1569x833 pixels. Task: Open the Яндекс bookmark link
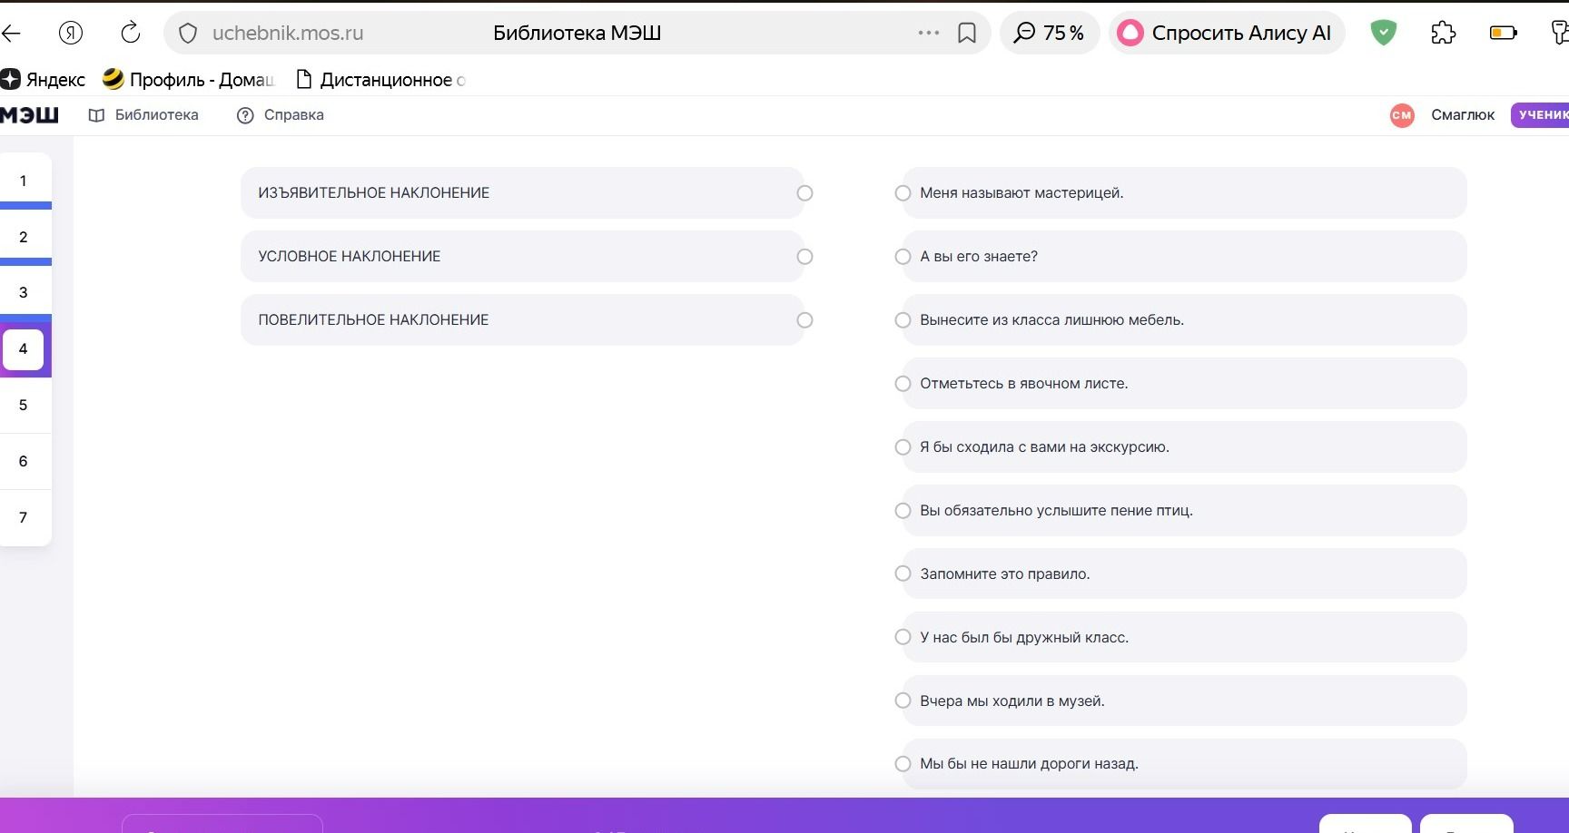43,80
